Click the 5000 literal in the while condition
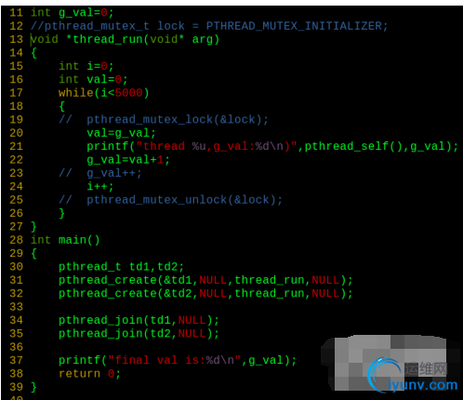Image resolution: width=463 pixels, height=400 pixels. click(128, 93)
